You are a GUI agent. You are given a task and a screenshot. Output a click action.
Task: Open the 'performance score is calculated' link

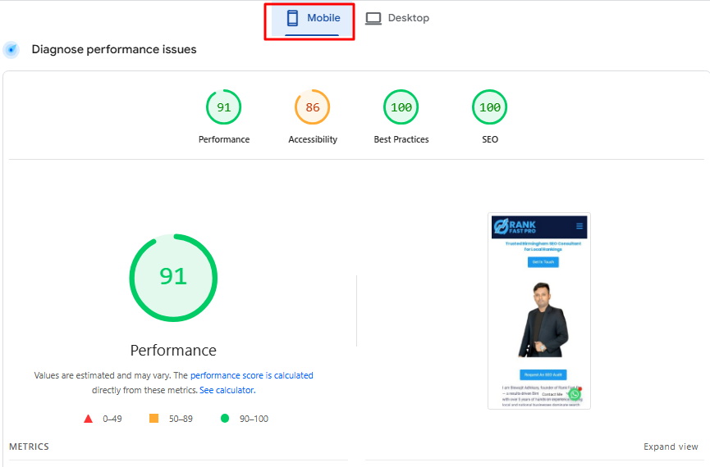coord(252,375)
